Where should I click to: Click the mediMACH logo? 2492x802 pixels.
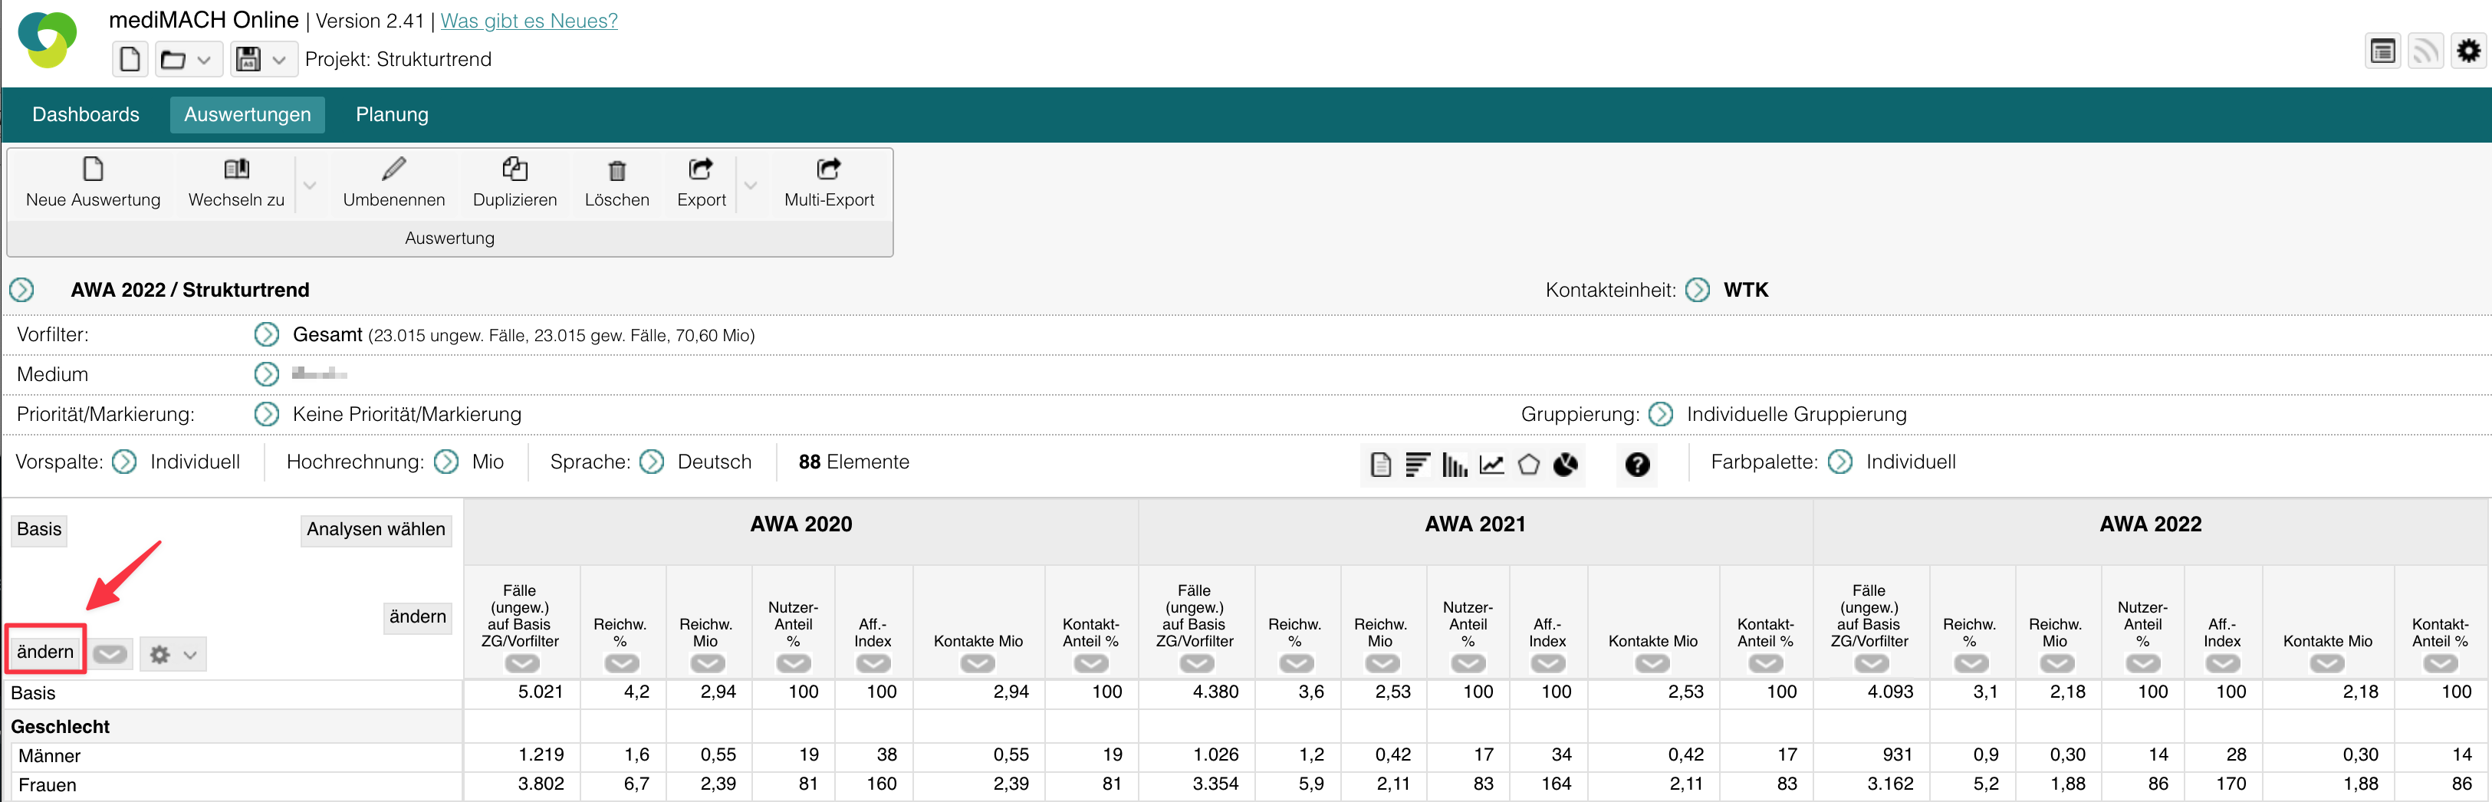click(x=48, y=40)
